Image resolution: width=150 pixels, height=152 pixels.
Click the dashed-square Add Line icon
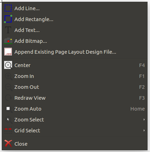[x=8, y=8]
